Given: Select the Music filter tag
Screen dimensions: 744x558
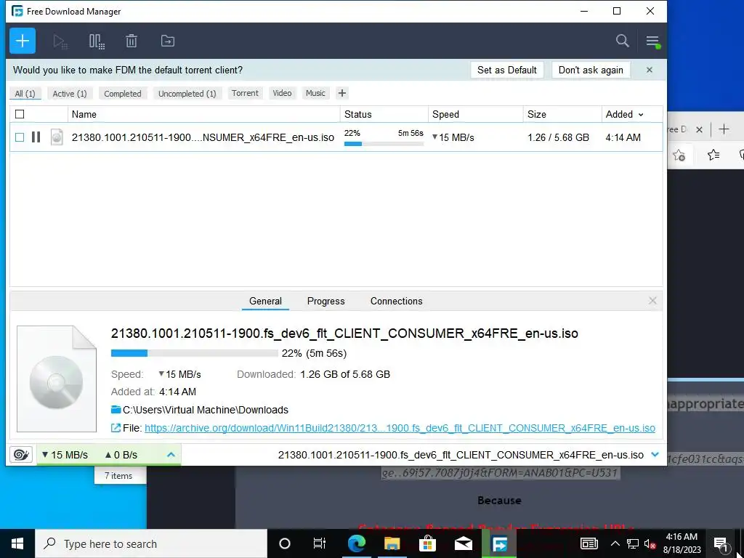Looking at the screenshot, I should [315, 93].
